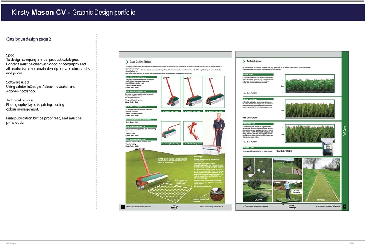
Task: Click the KM Design footer text
Action: [11, 243]
